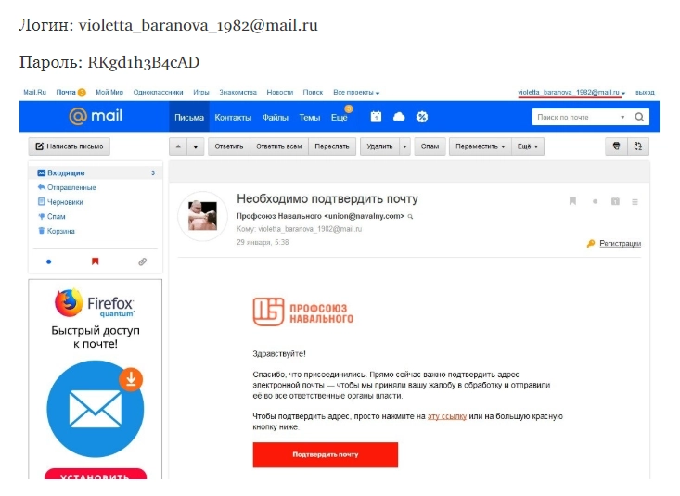Click the Подтвердить почту red button

pyautogui.click(x=326, y=454)
